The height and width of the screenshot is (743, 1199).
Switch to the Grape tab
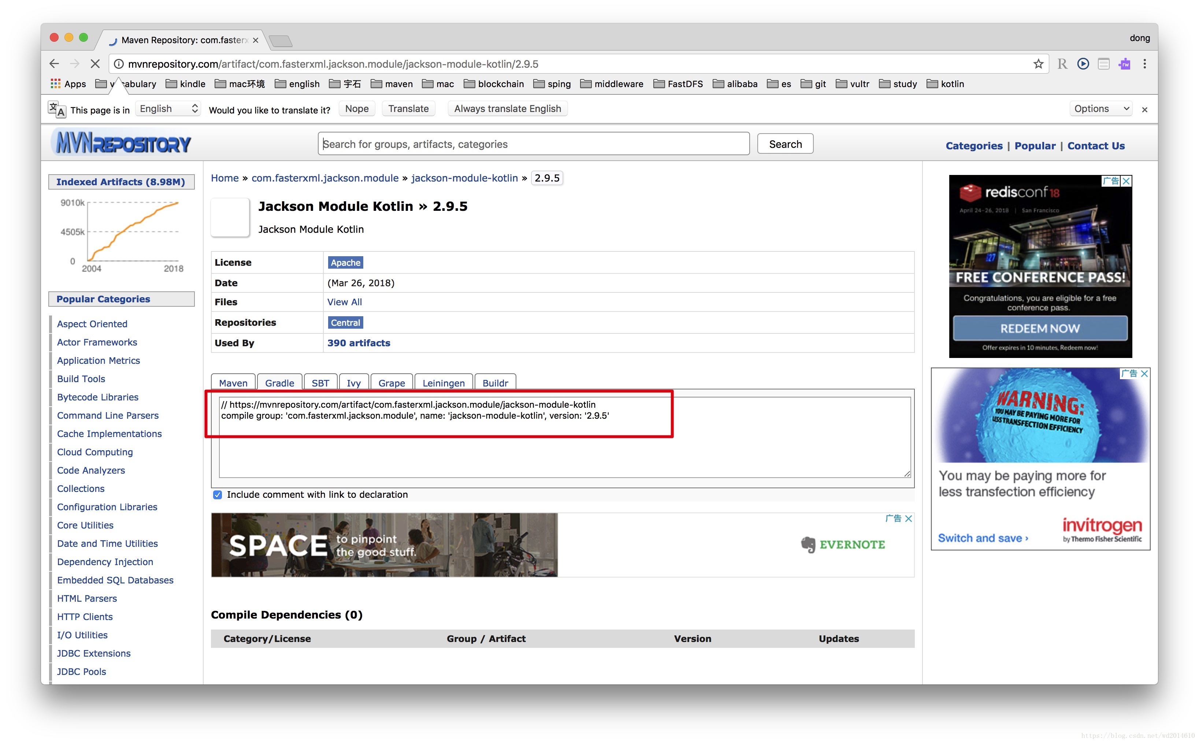[x=391, y=383]
